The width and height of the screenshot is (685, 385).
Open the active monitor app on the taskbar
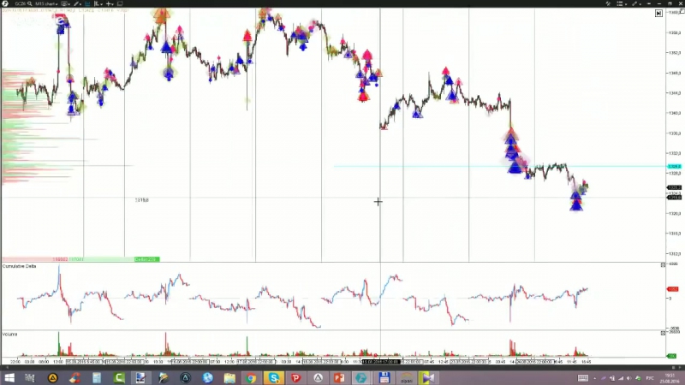(140, 377)
